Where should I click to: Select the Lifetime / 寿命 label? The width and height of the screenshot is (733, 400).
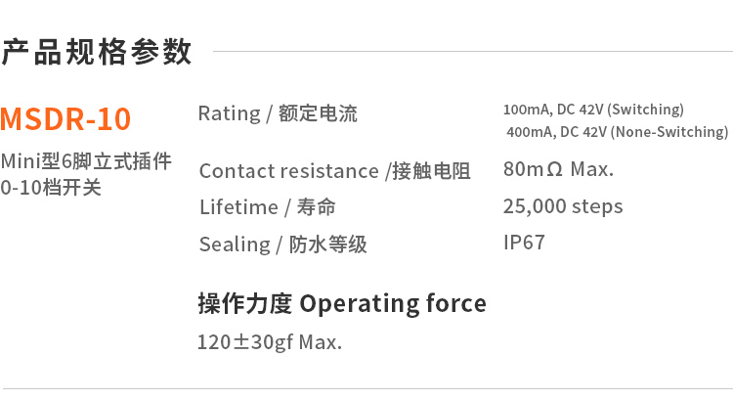tap(267, 207)
